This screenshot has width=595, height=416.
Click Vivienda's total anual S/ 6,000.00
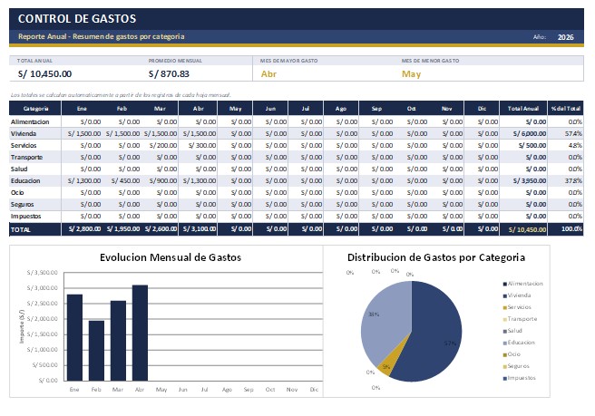530,133
